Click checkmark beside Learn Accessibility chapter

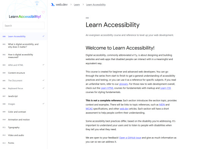click(x=43, y=36)
